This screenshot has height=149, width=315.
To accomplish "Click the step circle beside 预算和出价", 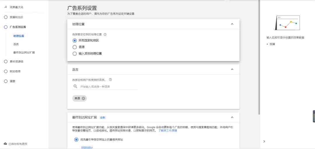I will [x=6, y=17].
